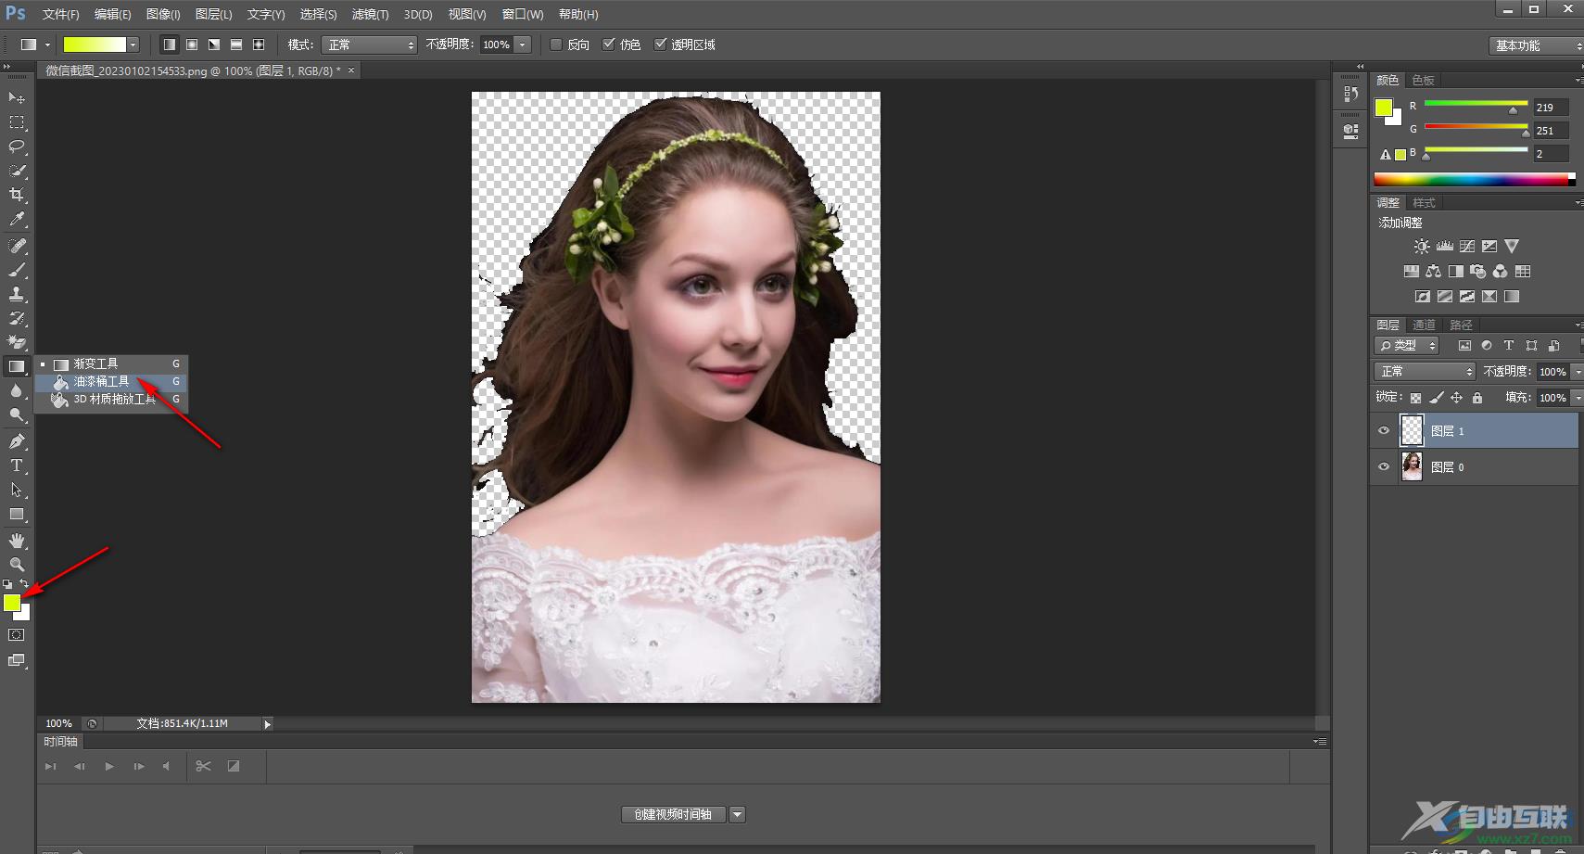1584x854 pixels.
Task: Select the Path Selection tool
Action: (17, 490)
